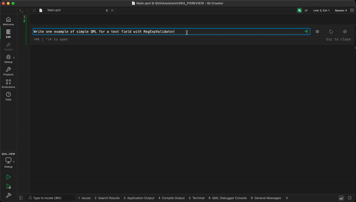This screenshot has width=356, height=202.
Task: Open the Application Output tab
Action: [140, 198]
